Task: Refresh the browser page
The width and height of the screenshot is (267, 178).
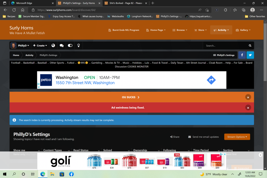Action: coord(14,10)
